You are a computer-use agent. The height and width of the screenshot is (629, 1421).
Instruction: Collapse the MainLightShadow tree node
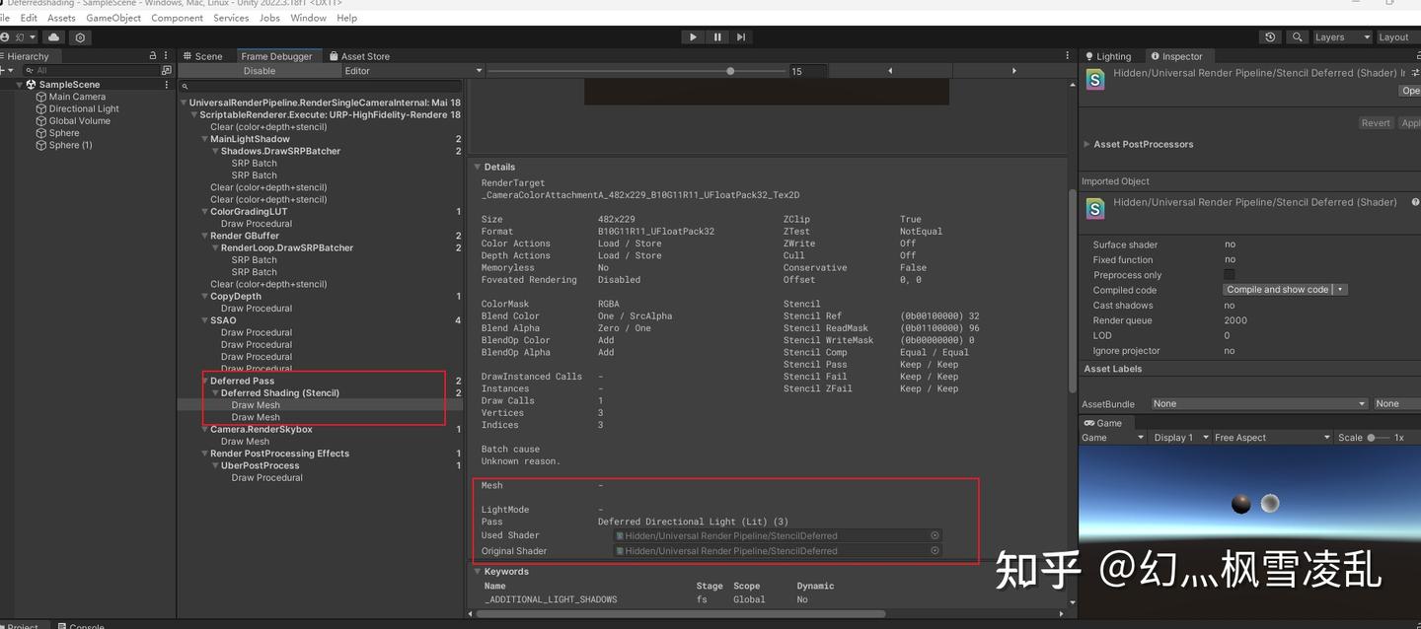pyautogui.click(x=205, y=139)
